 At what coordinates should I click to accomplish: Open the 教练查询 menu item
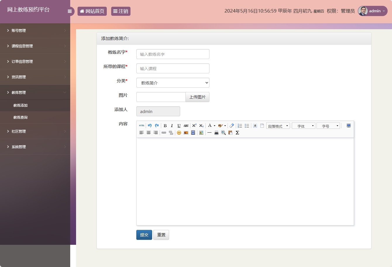click(x=20, y=117)
